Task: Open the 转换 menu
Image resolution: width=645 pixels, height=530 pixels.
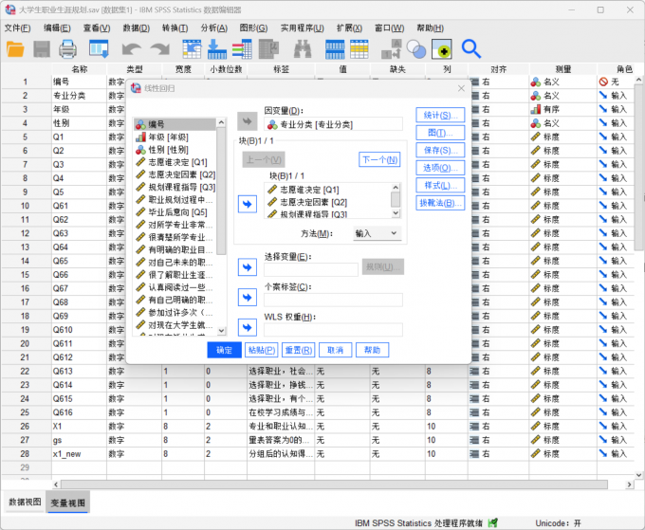Action: click(x=175, y=27)
